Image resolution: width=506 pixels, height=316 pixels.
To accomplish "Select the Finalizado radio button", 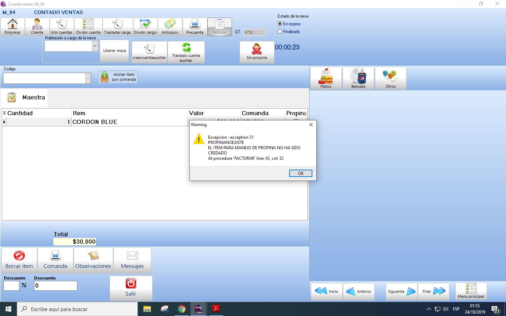I will point(280,32).
